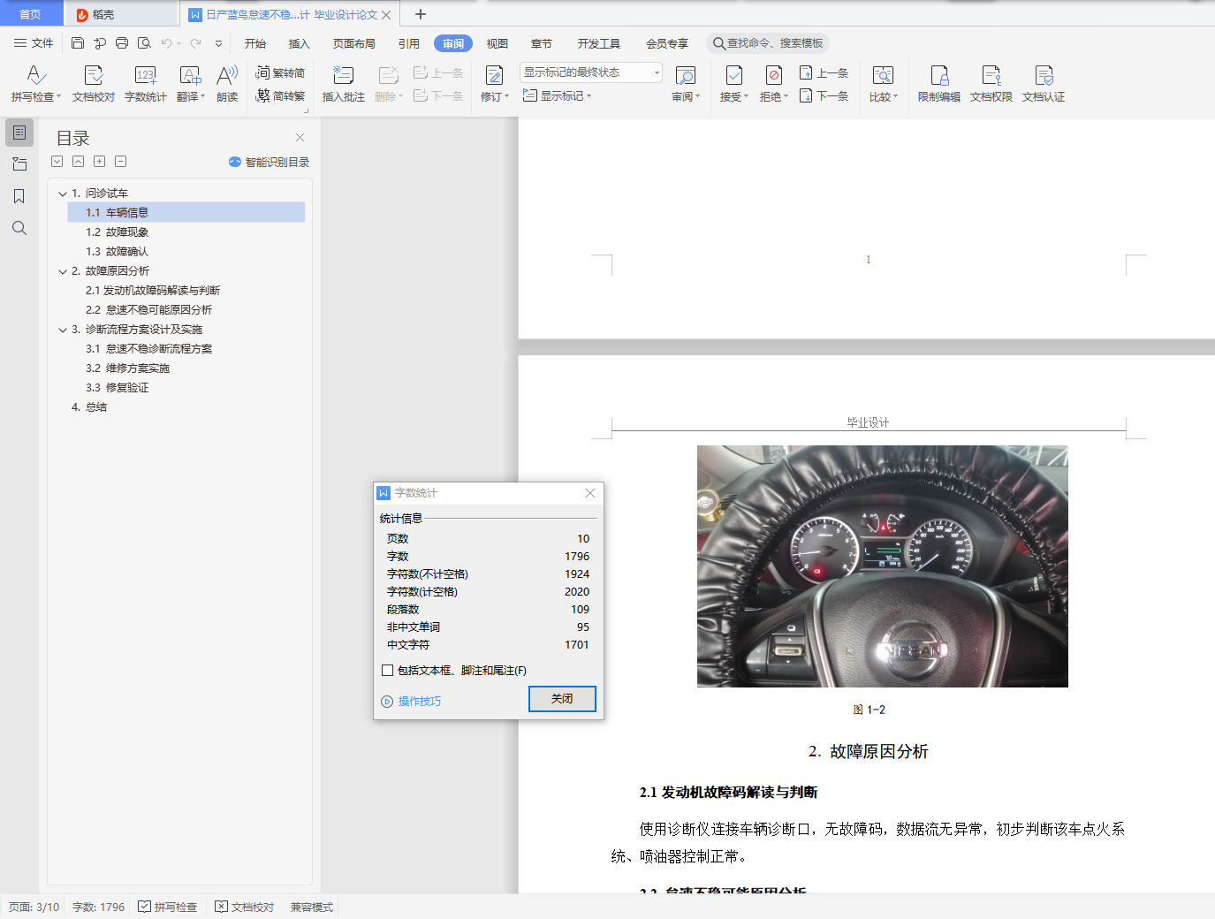This screenshot has width=1215, height=919.
Task: Select outline item 1.1 车辆信息
Action: [x=186, y=212]
